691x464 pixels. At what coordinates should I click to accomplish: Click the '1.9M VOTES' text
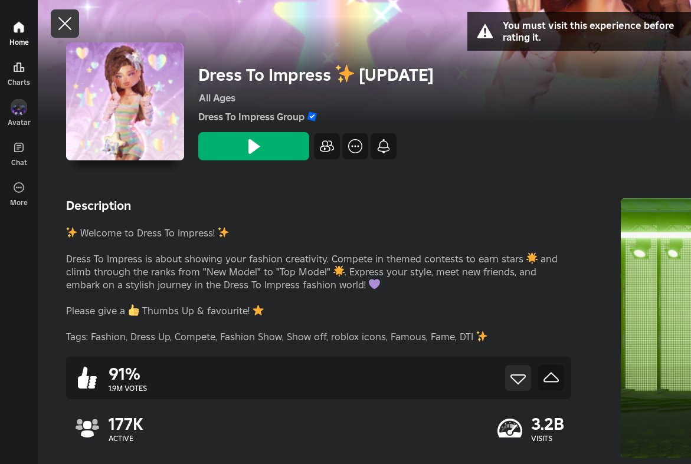pyautogui.click(x=128, y=389)
